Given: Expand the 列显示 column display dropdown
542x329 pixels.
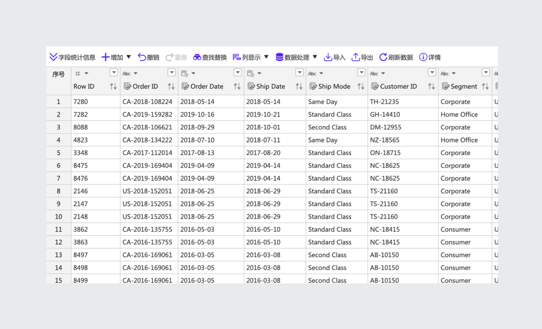Looking at the screenshot, I should tap(266, 57).
